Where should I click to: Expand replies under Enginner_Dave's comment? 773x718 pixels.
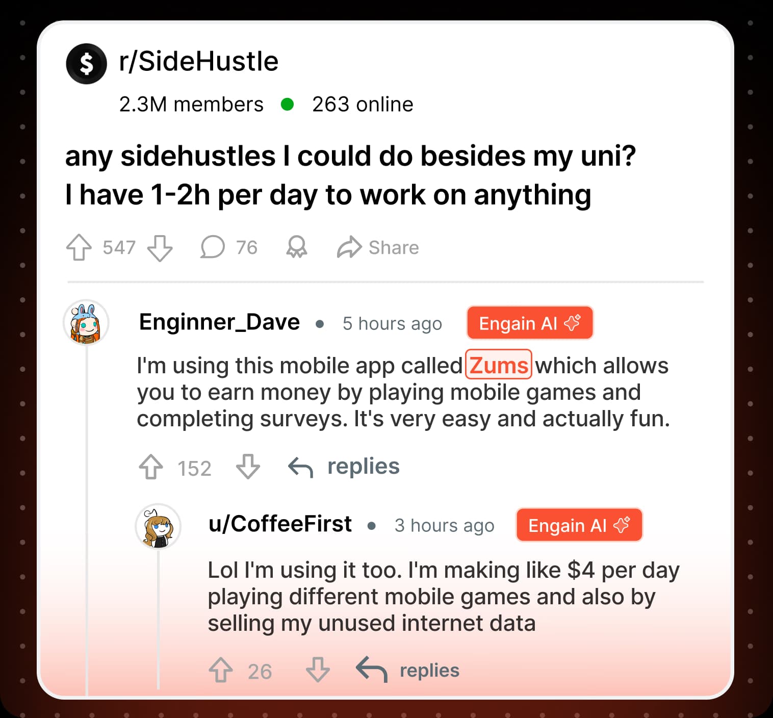click(363, 466)
